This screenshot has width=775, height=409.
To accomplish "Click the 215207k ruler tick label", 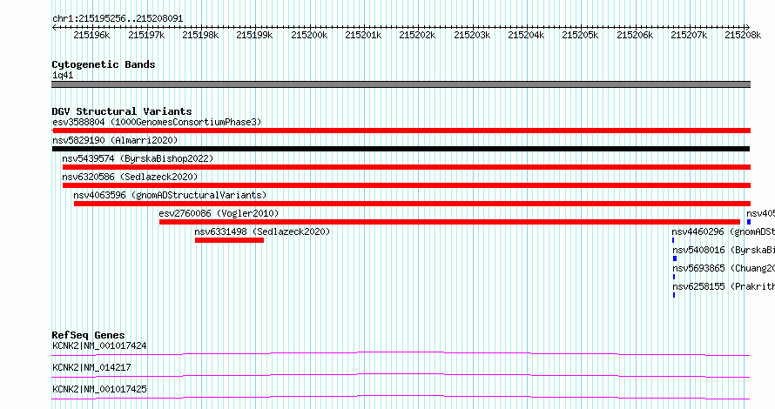I will coord(689,36).
